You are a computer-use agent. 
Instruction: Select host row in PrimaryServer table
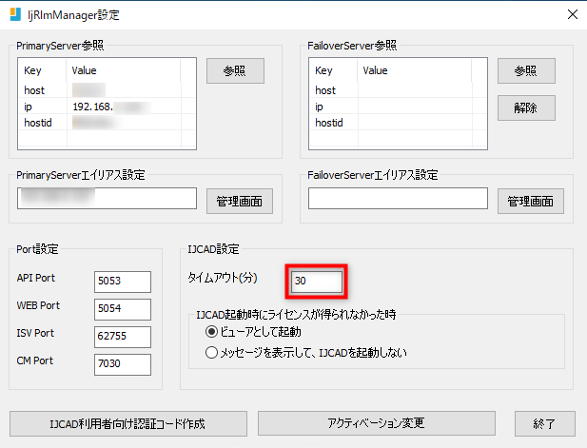click(107, 90)
